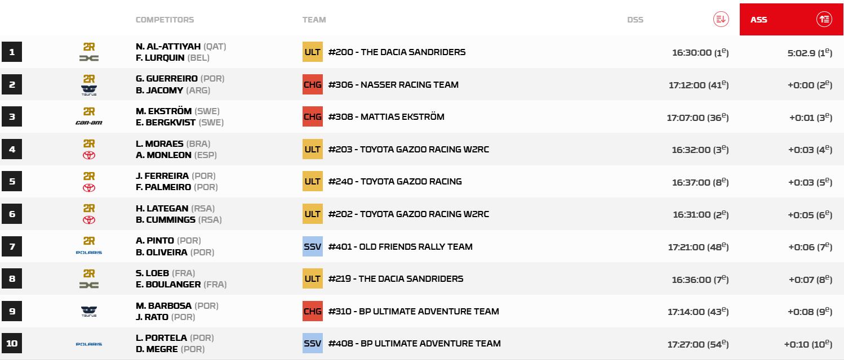Open the #306 Nasser Racing Team link

pyautogui.click(x=393, y=85)
